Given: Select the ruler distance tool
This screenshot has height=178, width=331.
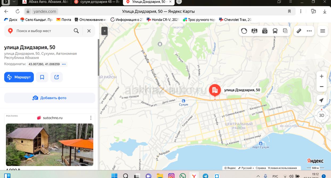Looking at the screenshot, I should pyautogui.click(x=299, y=31).
